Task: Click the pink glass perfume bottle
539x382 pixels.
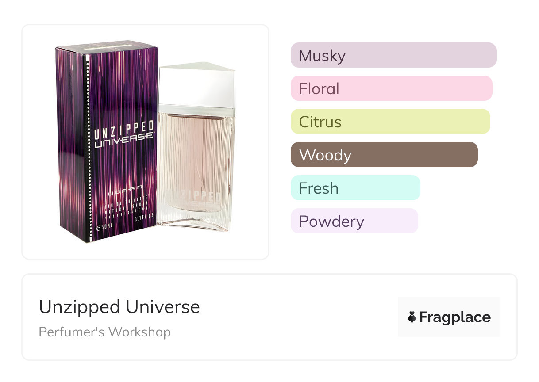Action: tap(196, 147)
